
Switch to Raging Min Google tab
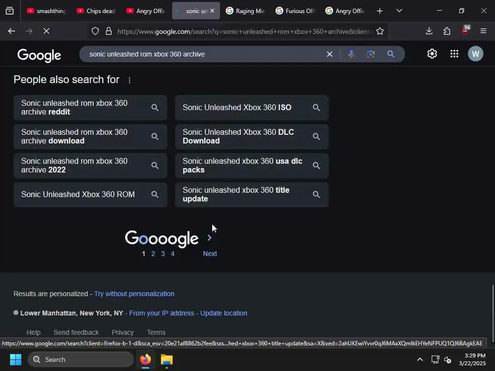pyautogui.click(x=246, y=11)
